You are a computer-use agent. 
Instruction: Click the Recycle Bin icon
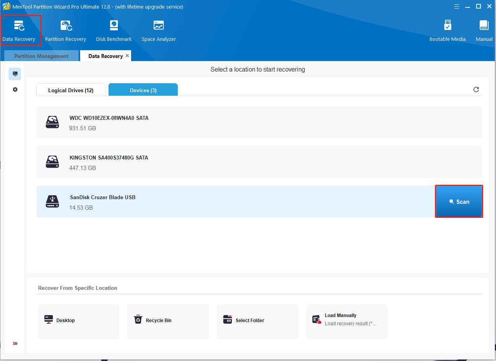click(x=138, y=320)
